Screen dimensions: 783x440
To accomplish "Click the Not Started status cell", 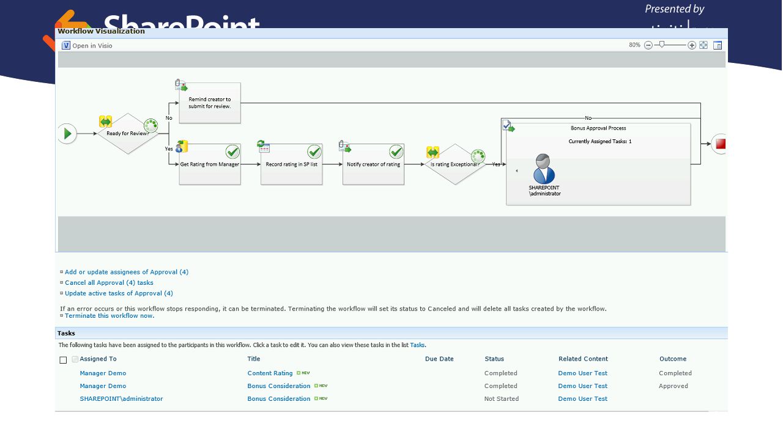I will pyautogui.click(x=502, y=399).
